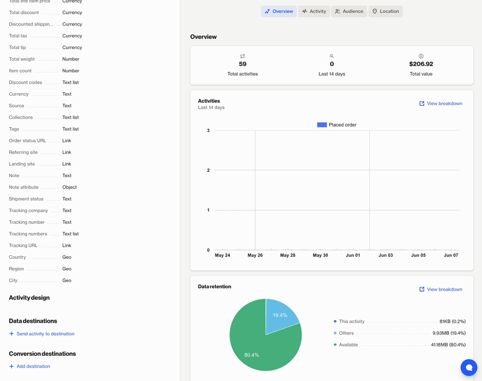The height and width of the screenshot is (381, 482).
Task: Click the Tracking URL field row
Action: tap(40, 246)
